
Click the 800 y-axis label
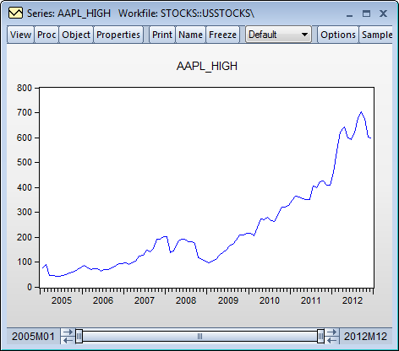[x=25, y=88]
